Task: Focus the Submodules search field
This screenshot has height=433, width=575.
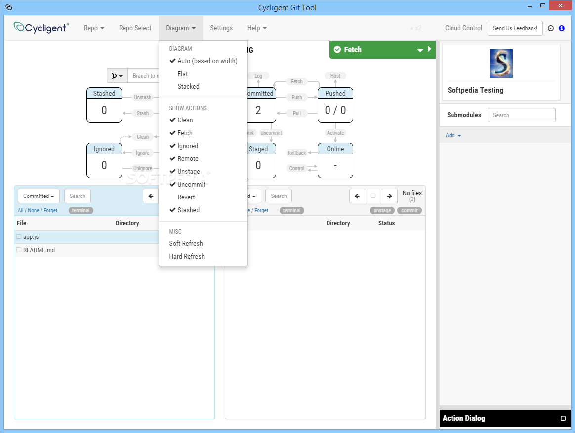Action: click(522, 115)
